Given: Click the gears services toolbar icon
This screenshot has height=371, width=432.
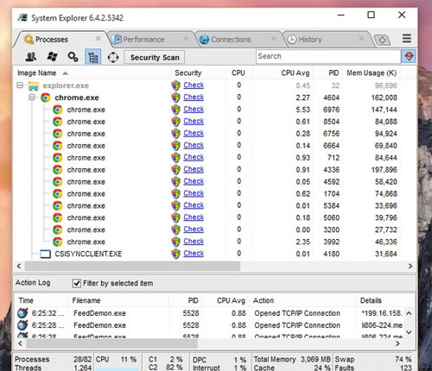Looking at the screenshot, I should click(73, 57).
